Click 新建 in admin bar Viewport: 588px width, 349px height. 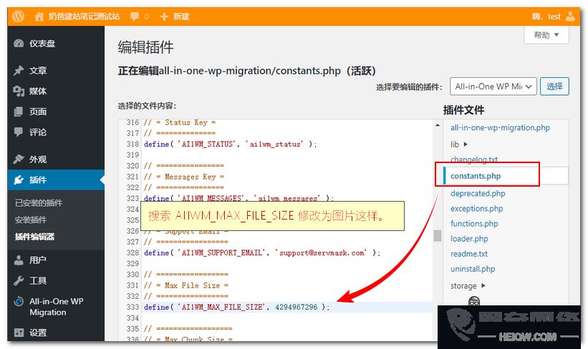pyautogui.click(x=181, y=16)
